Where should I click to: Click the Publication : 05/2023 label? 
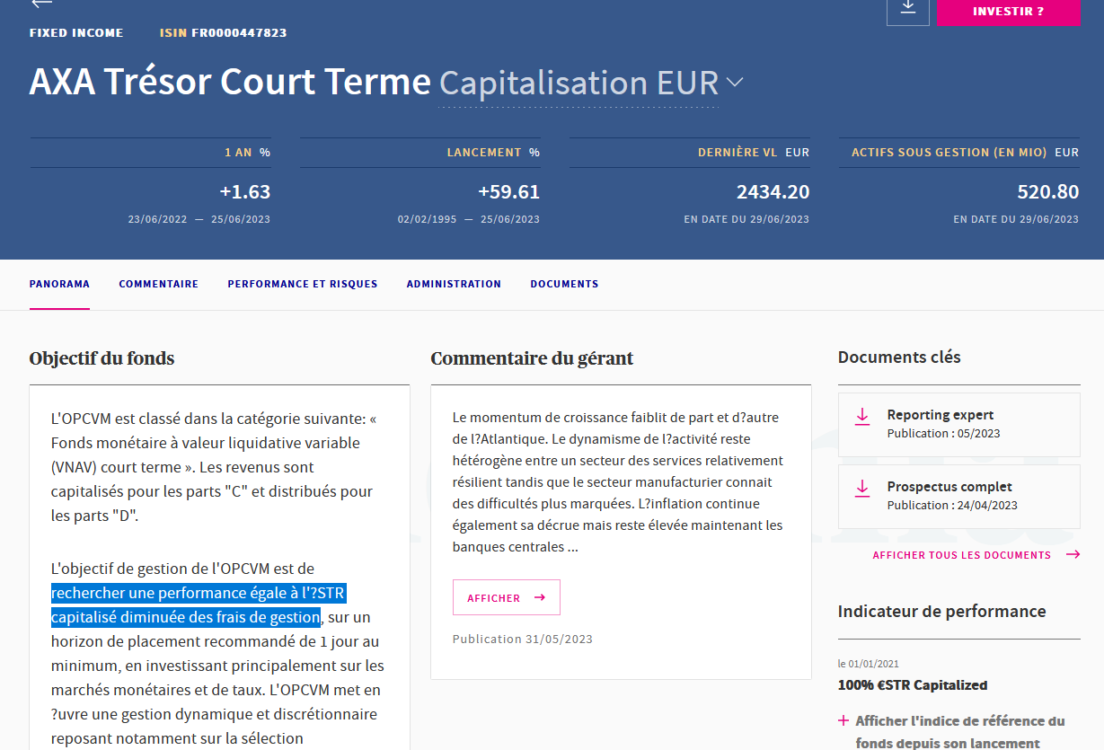[x=943, y=434]
